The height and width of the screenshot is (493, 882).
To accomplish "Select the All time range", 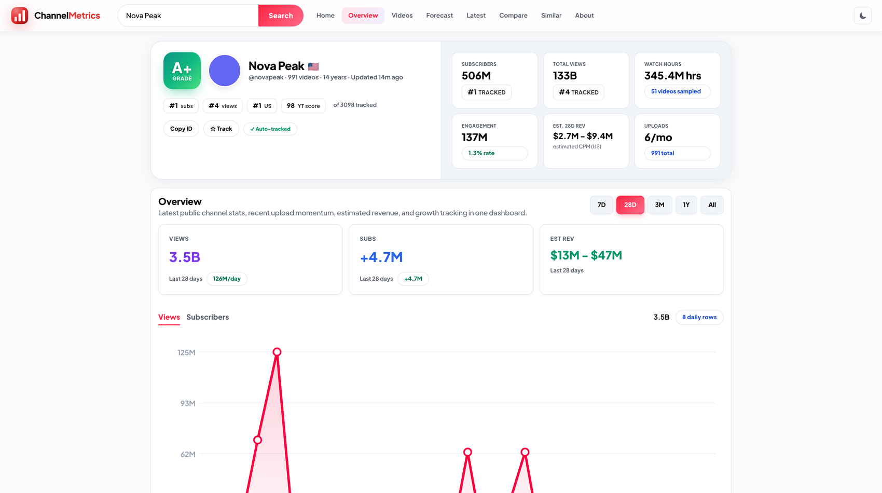I will click(x=712, y=205).
